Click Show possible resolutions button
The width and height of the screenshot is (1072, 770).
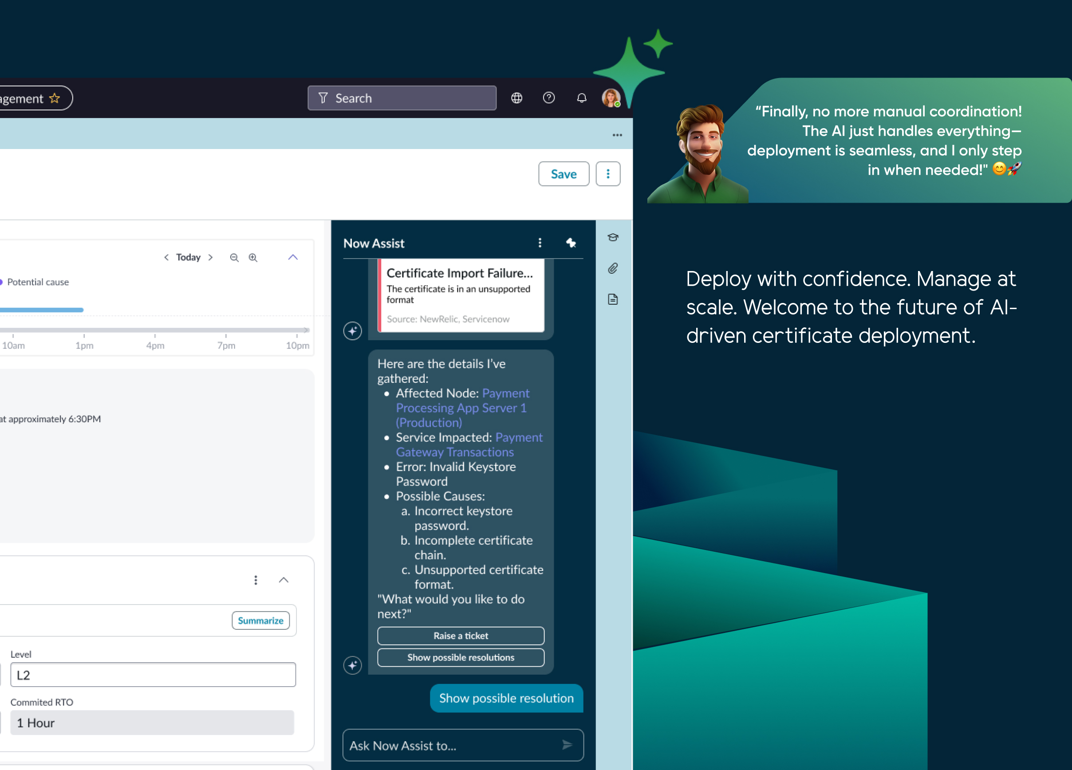pyautogui.click(x=461, y=658)
